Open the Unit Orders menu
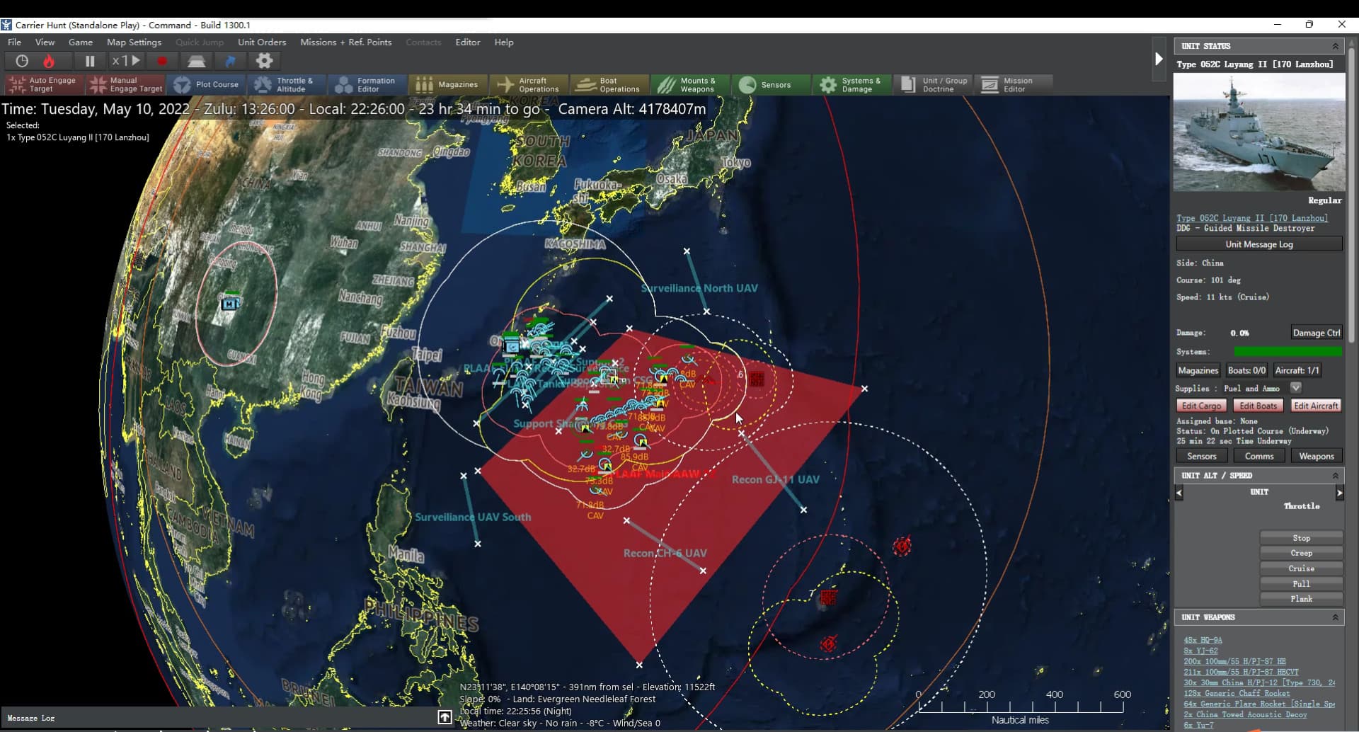Image resolution: width=1359 pixels, height=732 pixels. point(262,42)
